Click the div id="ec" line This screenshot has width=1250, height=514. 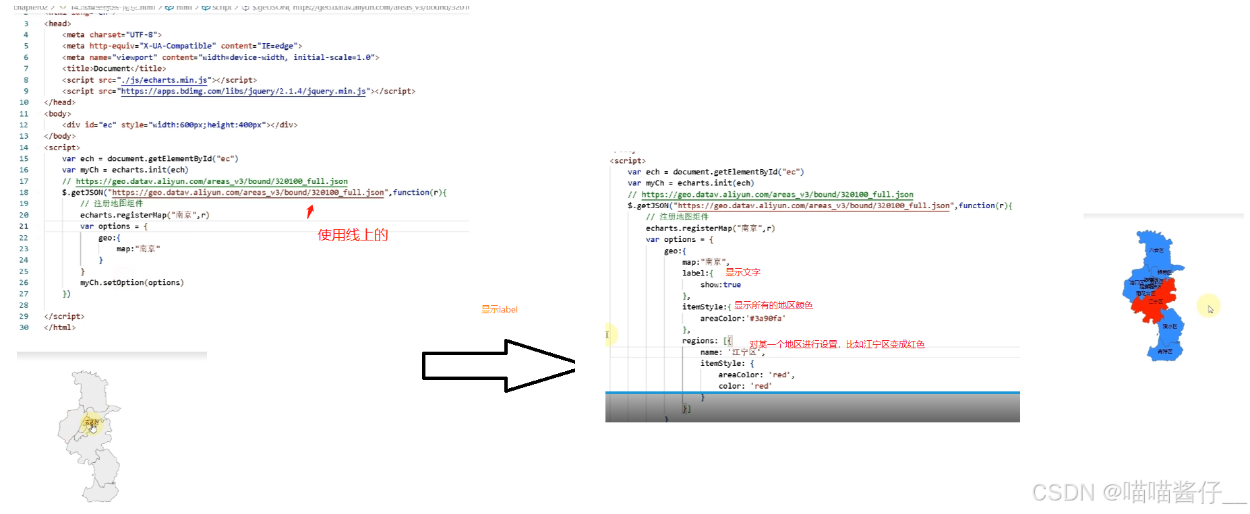tap(180, 125)
